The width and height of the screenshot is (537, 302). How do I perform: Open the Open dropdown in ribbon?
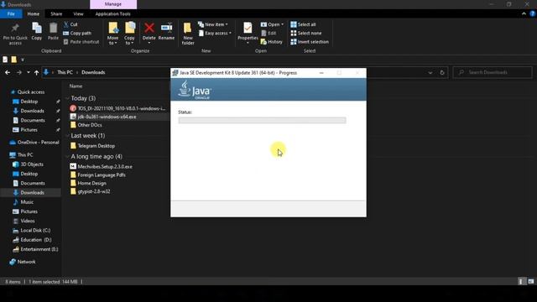pyautogui.click(x=272, y=24)
